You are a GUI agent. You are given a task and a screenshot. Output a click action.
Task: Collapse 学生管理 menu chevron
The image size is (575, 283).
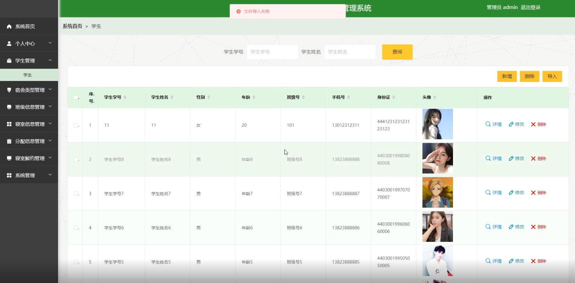tap(50, 60)
